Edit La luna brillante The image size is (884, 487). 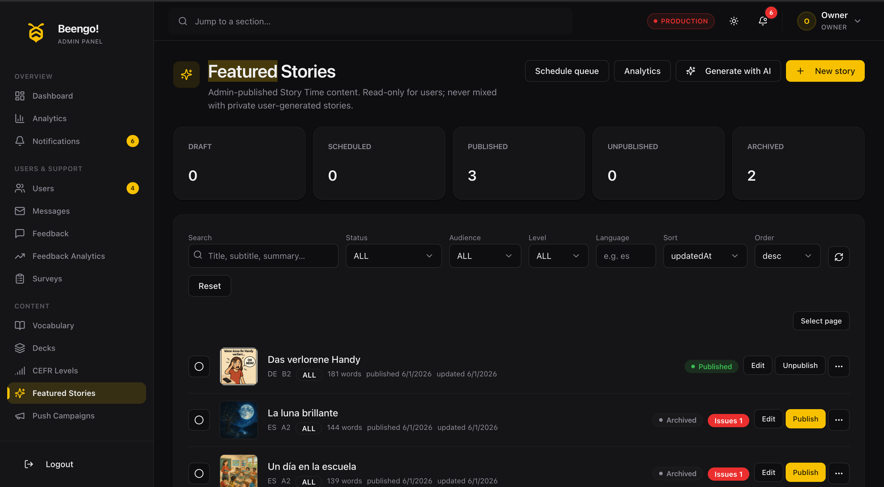768,419
